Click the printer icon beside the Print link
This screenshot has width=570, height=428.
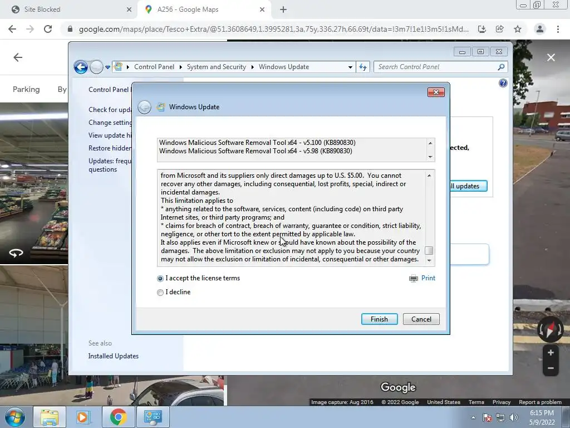coord(414,279)
